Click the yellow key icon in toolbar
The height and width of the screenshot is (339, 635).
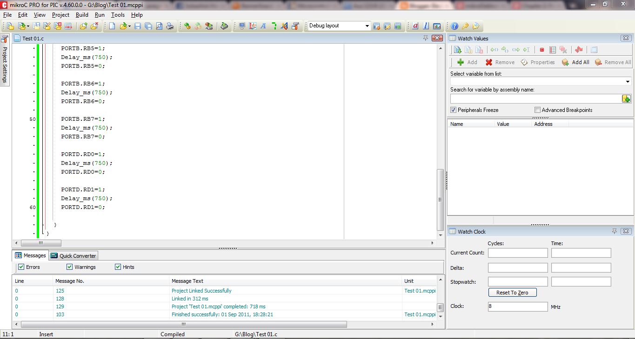(465, 26)
